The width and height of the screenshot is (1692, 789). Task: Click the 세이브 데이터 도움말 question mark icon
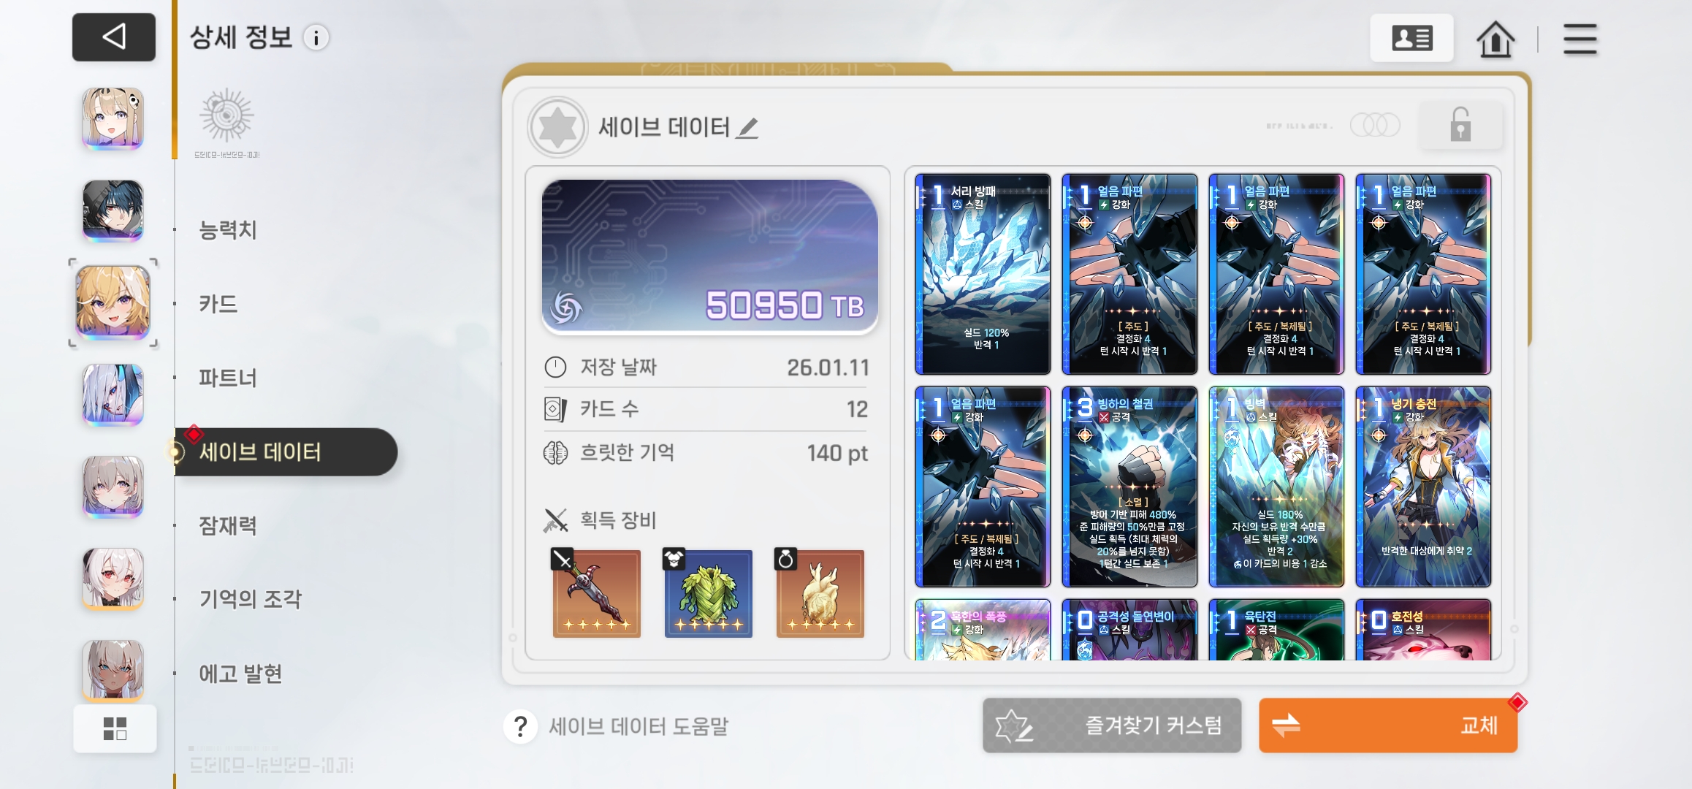pyautogui.click(x=520, y=726)
